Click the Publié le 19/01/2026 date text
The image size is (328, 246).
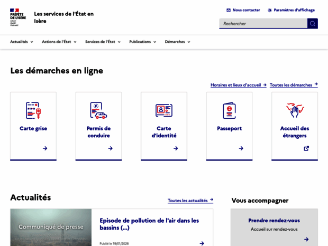click(114, 243)
